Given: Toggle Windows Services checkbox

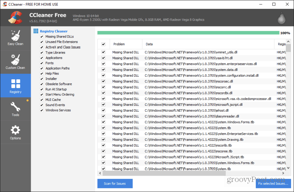Looking at the screenshot, I should 42,110.
